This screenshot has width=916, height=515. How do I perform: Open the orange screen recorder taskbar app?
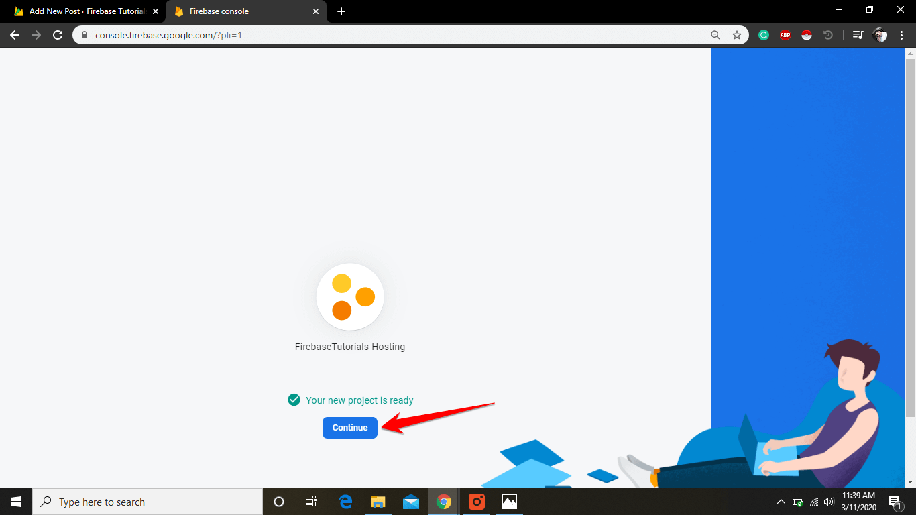(x=477, y=502)
